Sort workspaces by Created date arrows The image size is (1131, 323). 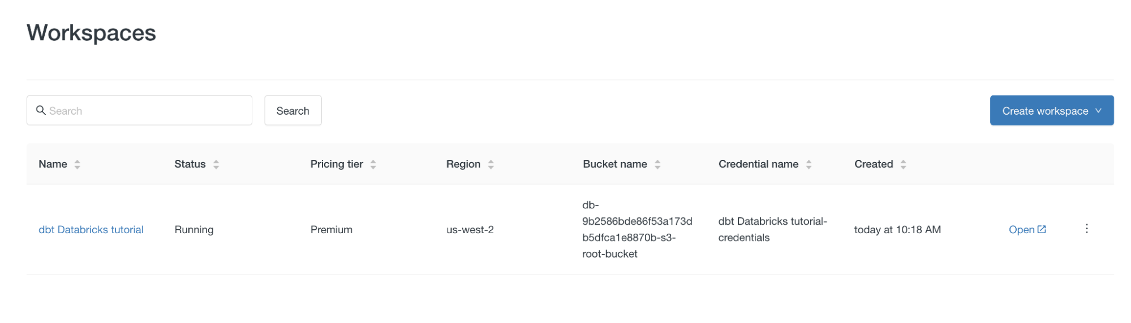click(904, 164)
